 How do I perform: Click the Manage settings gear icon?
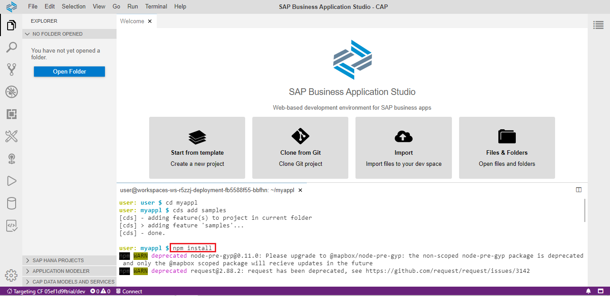pyautogui.click(x=11, y=275)
